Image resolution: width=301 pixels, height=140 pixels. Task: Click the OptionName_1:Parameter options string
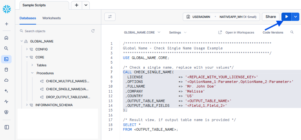[x=239, y=82]
